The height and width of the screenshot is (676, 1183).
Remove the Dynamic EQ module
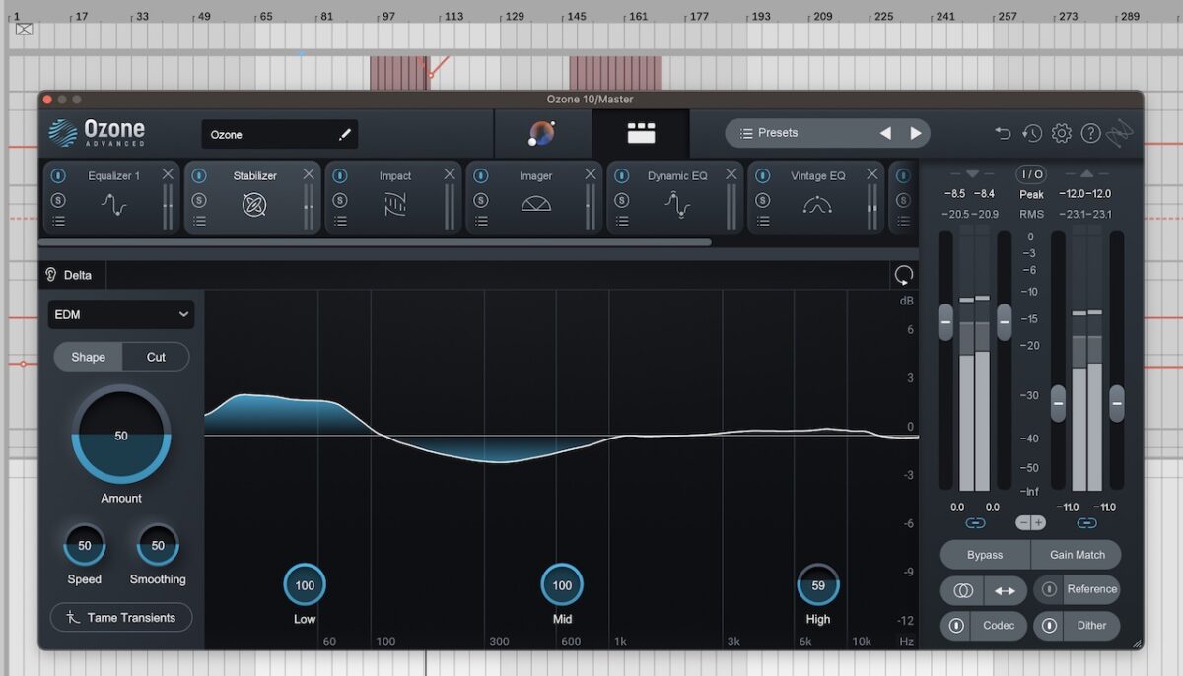[x=731, y=174]
